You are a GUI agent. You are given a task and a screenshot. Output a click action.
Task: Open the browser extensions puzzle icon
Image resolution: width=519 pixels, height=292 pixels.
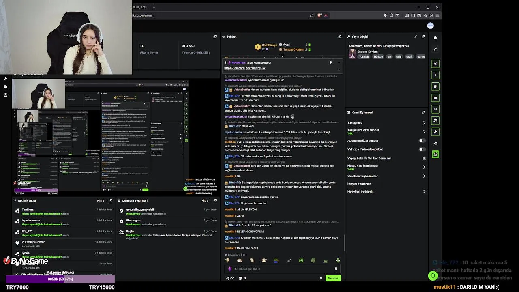coord(391,15)
